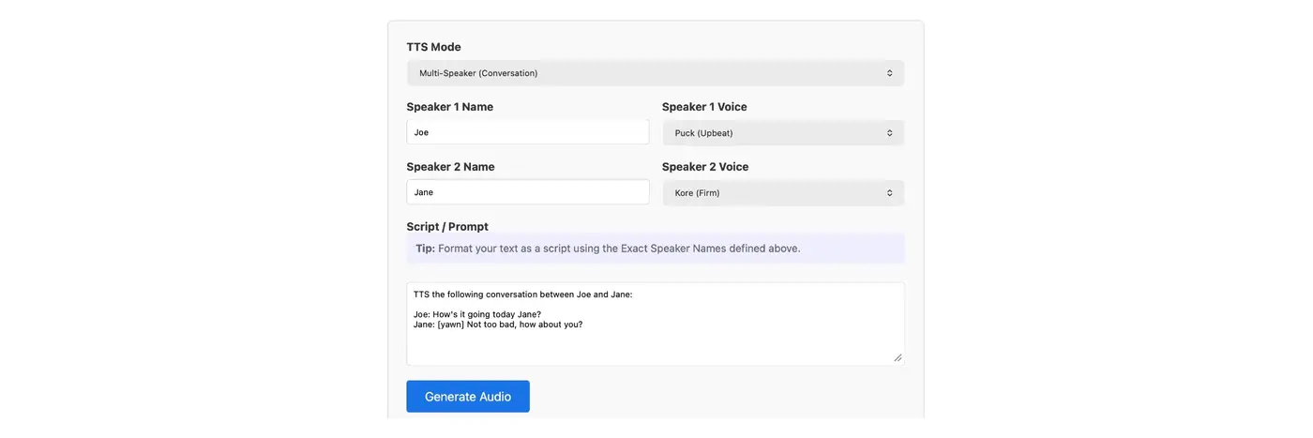
Task: Focus the Speaker 2 Name field containing Jane
Action: (x=527, y=192)
